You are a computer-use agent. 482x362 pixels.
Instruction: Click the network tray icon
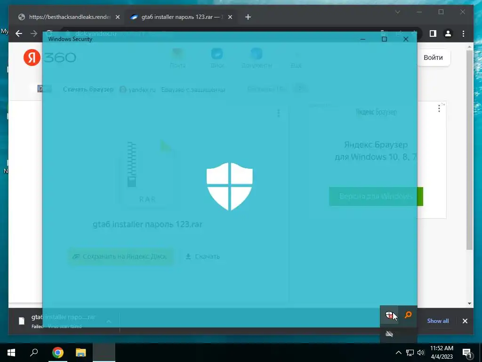tap(410, 353)
